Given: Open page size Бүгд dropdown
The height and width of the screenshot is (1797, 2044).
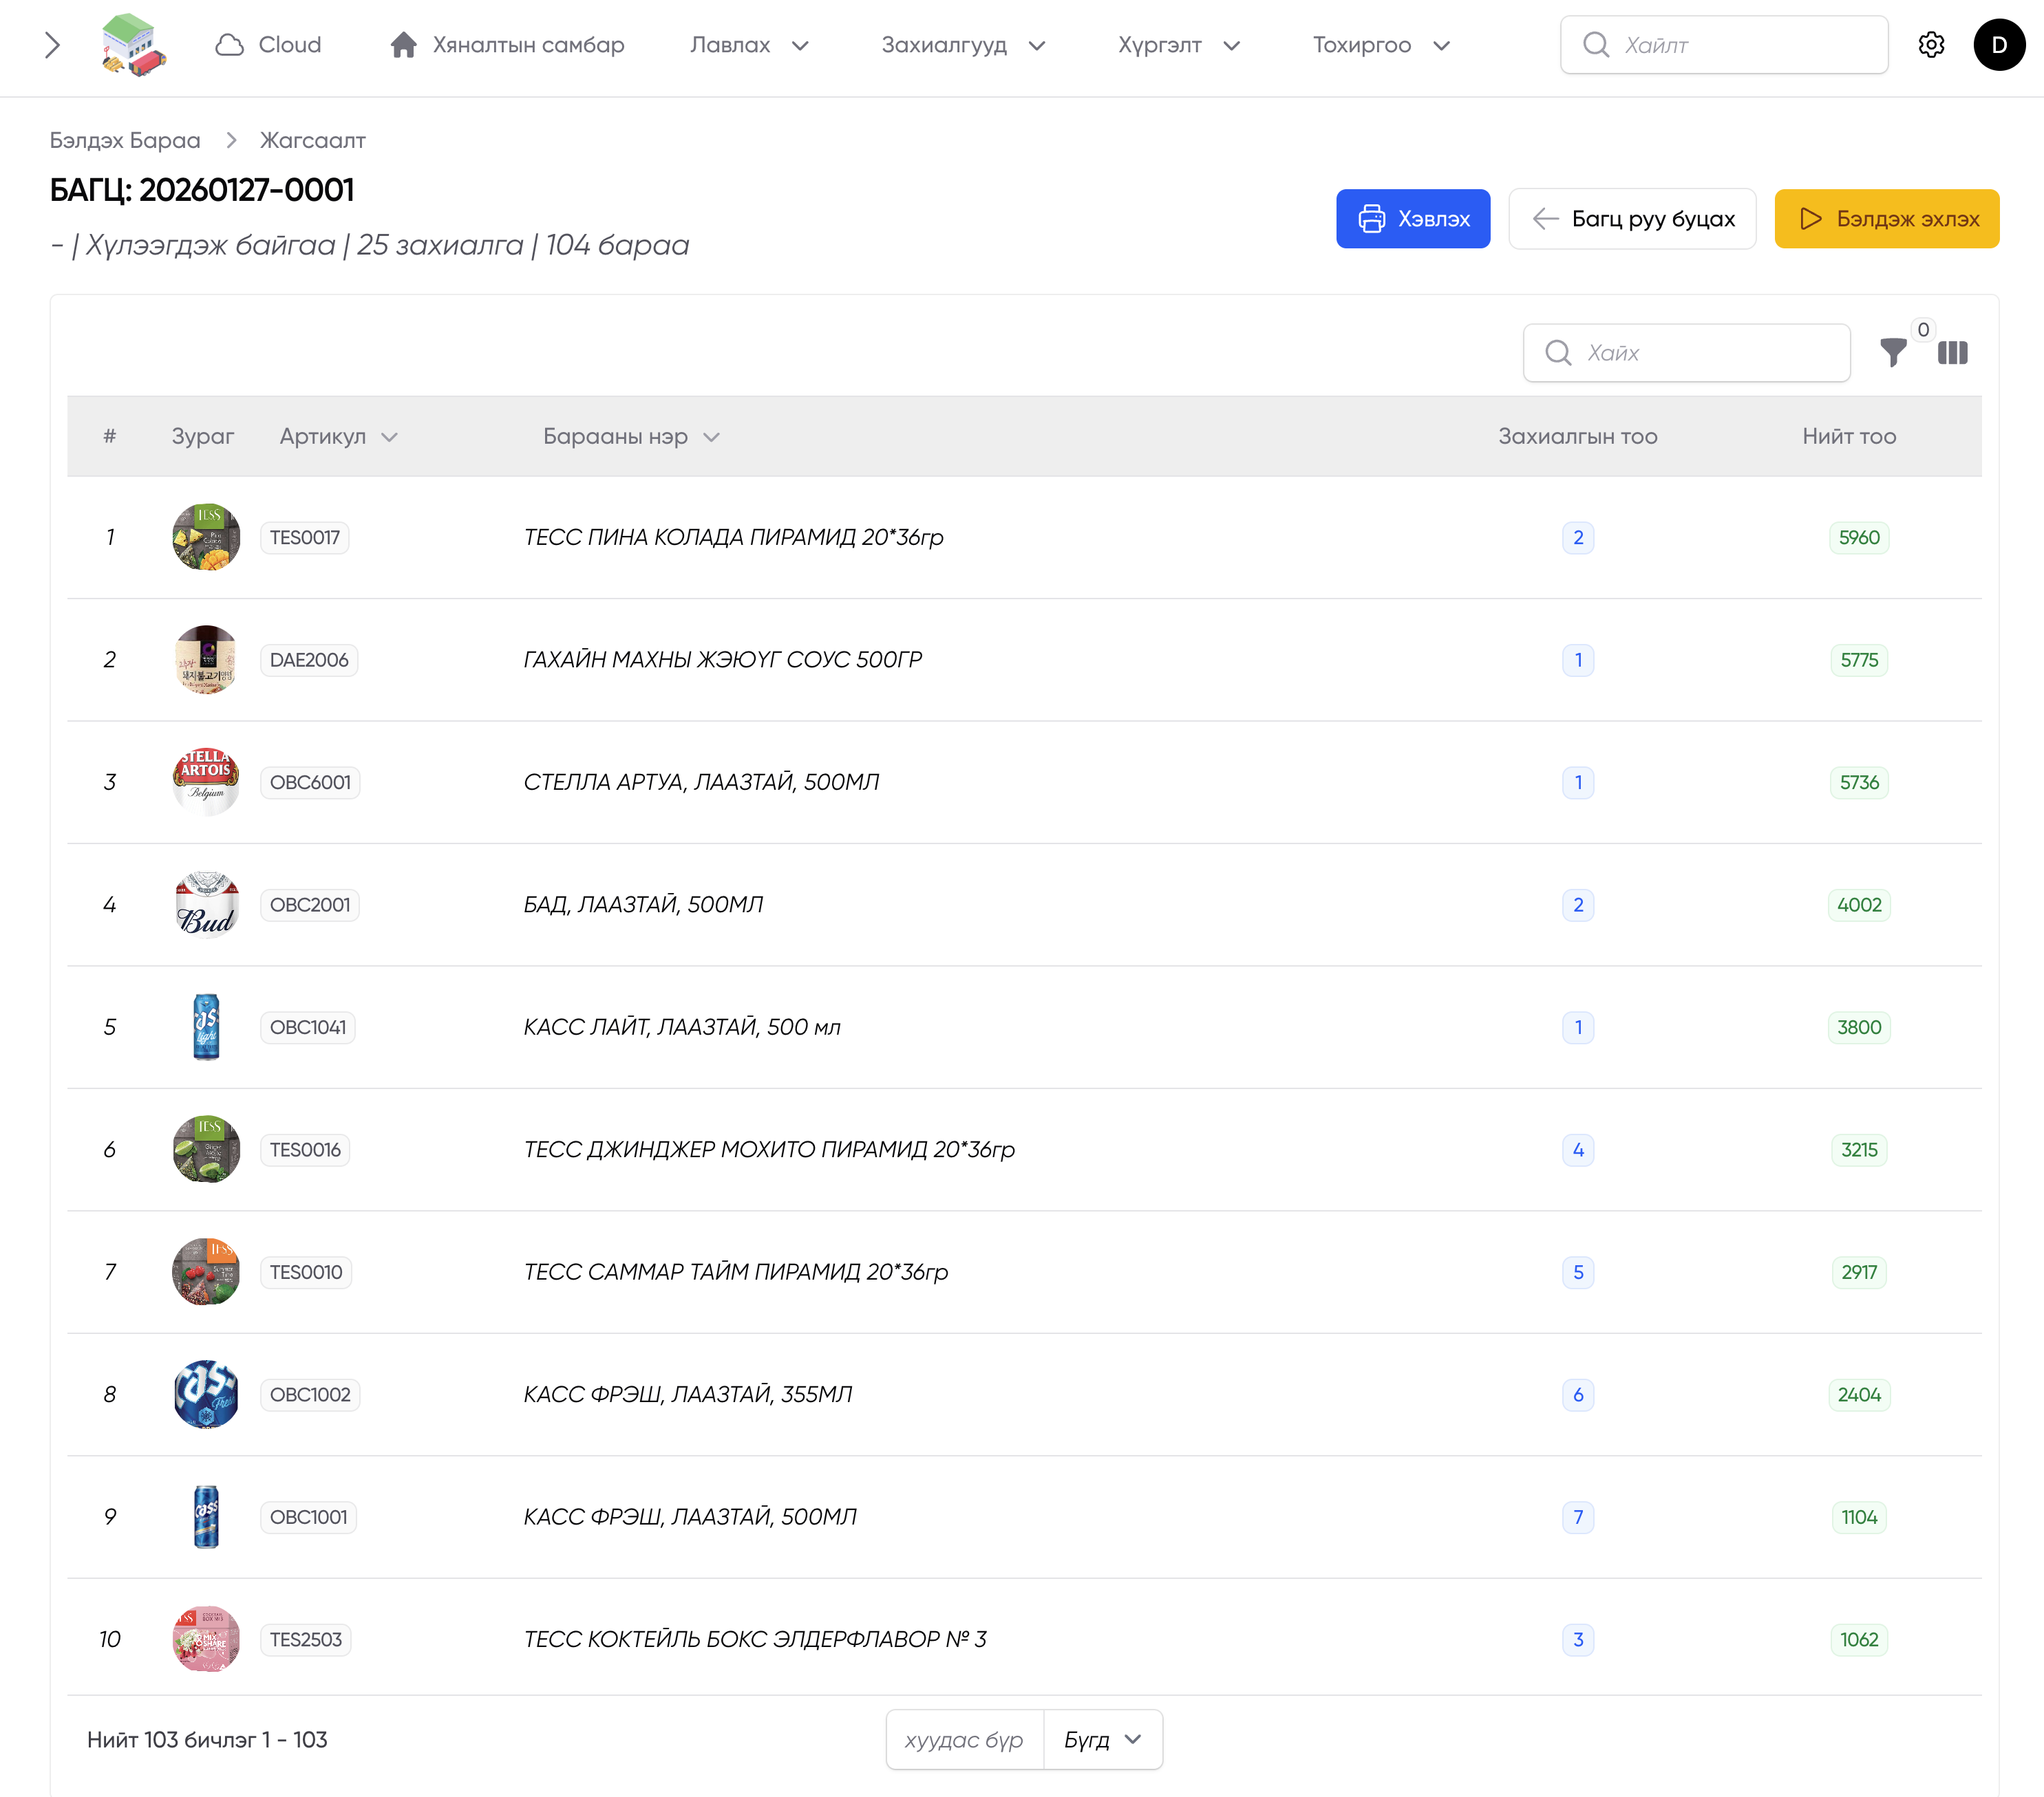Looking at the screenshot, I should pyautogui.click(x=1101, y=1740).
